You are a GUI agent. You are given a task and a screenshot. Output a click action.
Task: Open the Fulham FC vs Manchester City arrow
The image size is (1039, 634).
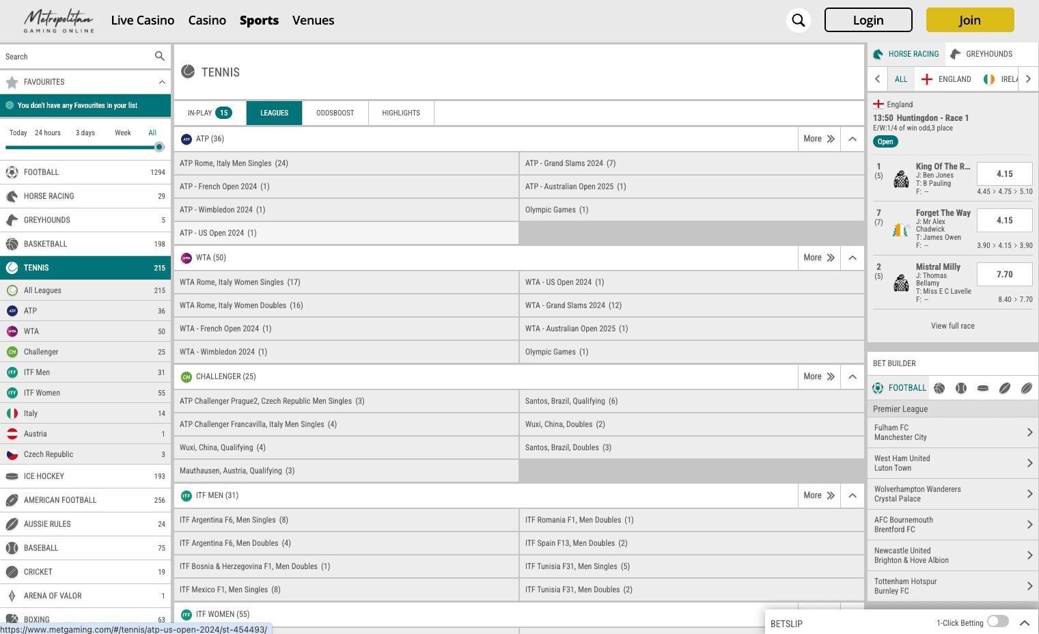click(1029, 432)
